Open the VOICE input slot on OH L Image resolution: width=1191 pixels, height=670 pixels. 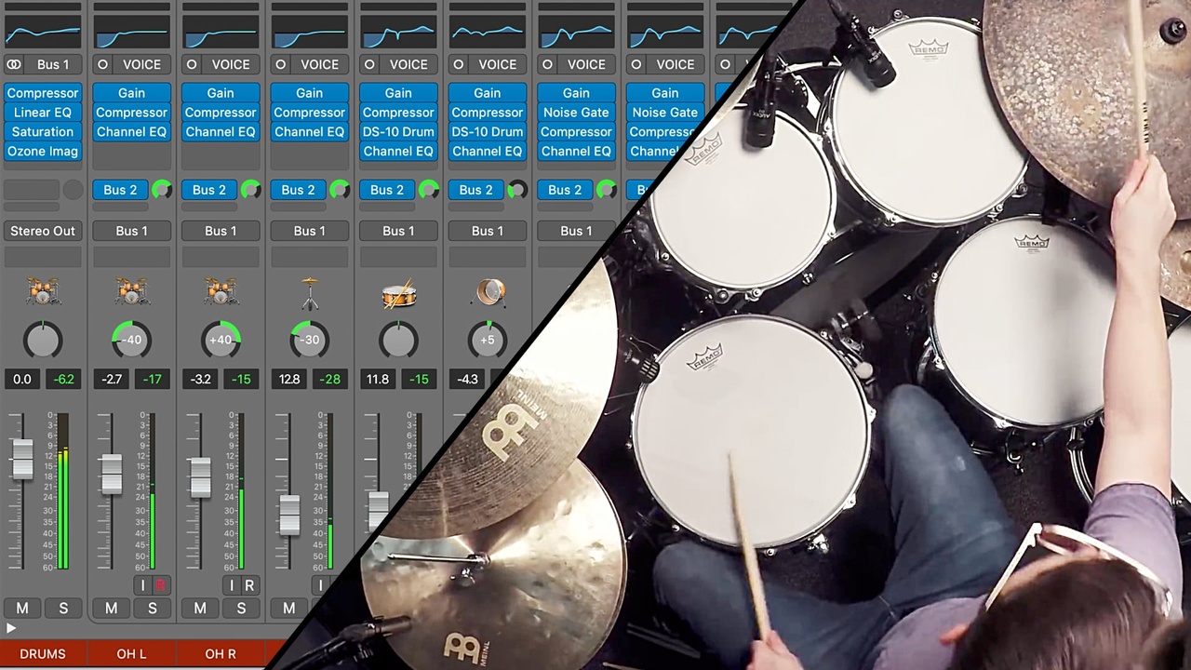pos(141,64)
